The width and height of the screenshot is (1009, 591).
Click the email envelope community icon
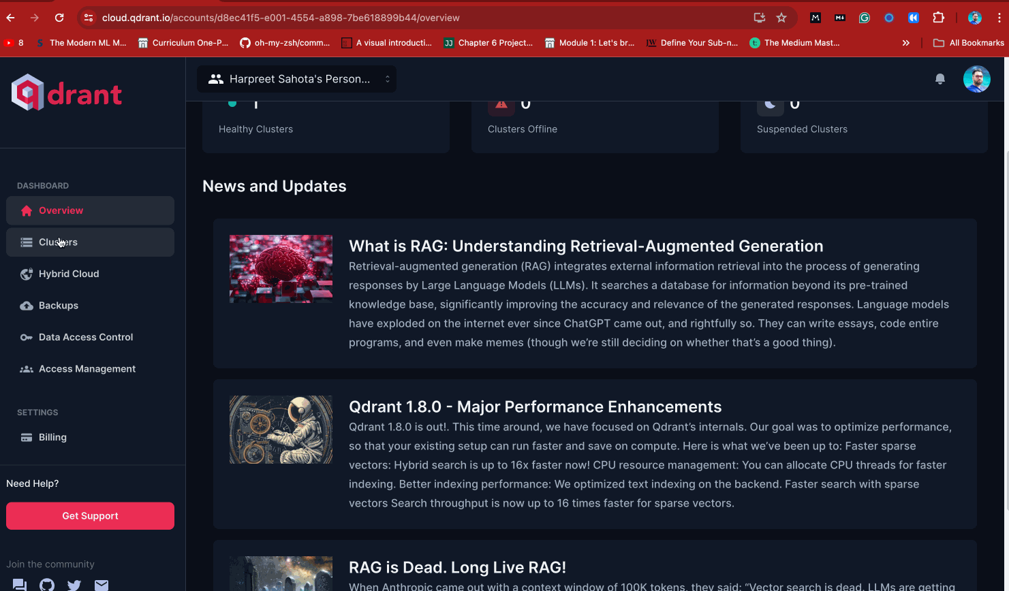(102, 585)
